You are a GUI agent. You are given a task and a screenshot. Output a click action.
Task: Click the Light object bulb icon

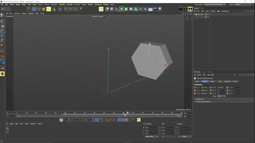[160, 9]
